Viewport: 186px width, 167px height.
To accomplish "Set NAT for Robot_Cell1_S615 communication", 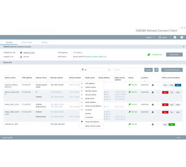I will pos(178,105).
